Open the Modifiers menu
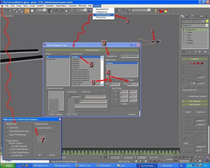Image resolution: width=210 pixels, height=168 pixels. tap(40, 6)
